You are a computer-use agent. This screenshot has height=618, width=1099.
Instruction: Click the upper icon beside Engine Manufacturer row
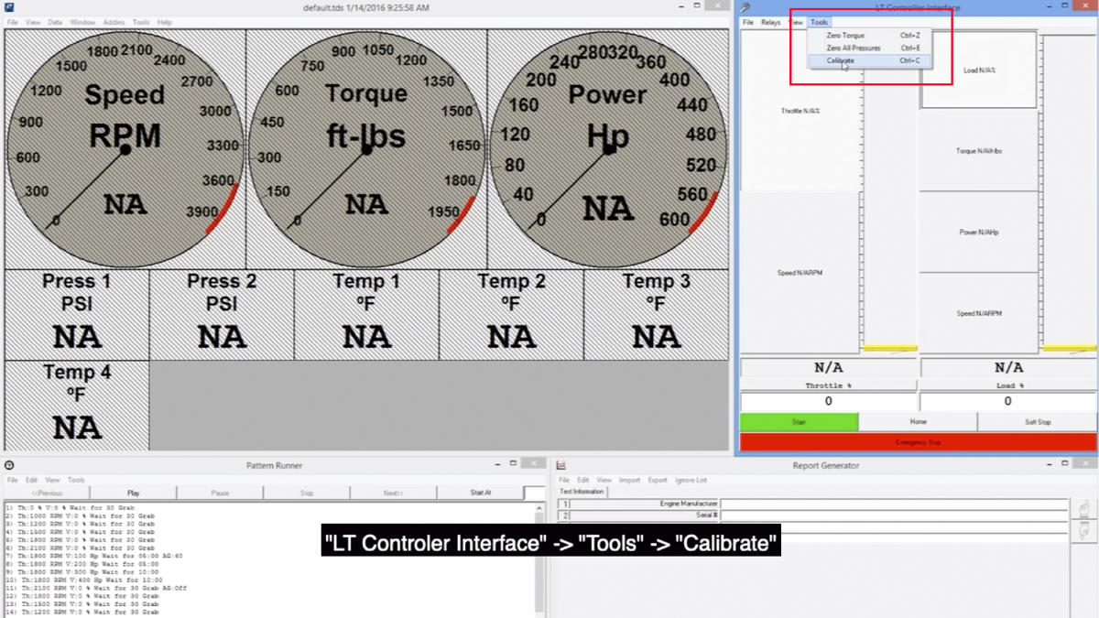1084,509
